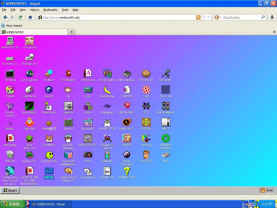
Task: Click RSS icon in Windows 93 tray
Action: (263, 190)
